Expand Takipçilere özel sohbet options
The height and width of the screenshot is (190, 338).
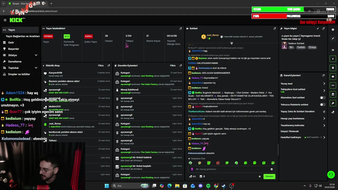324,91
